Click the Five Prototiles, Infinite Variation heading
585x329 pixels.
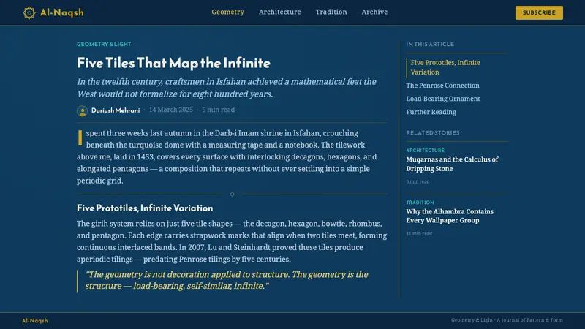[145, 208]
